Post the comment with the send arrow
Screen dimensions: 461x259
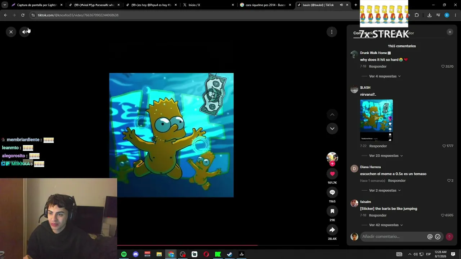[449, 237]
